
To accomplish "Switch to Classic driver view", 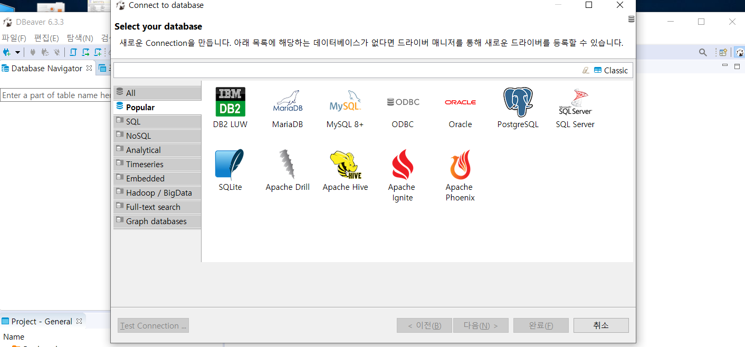I will [x=610, y=70].
